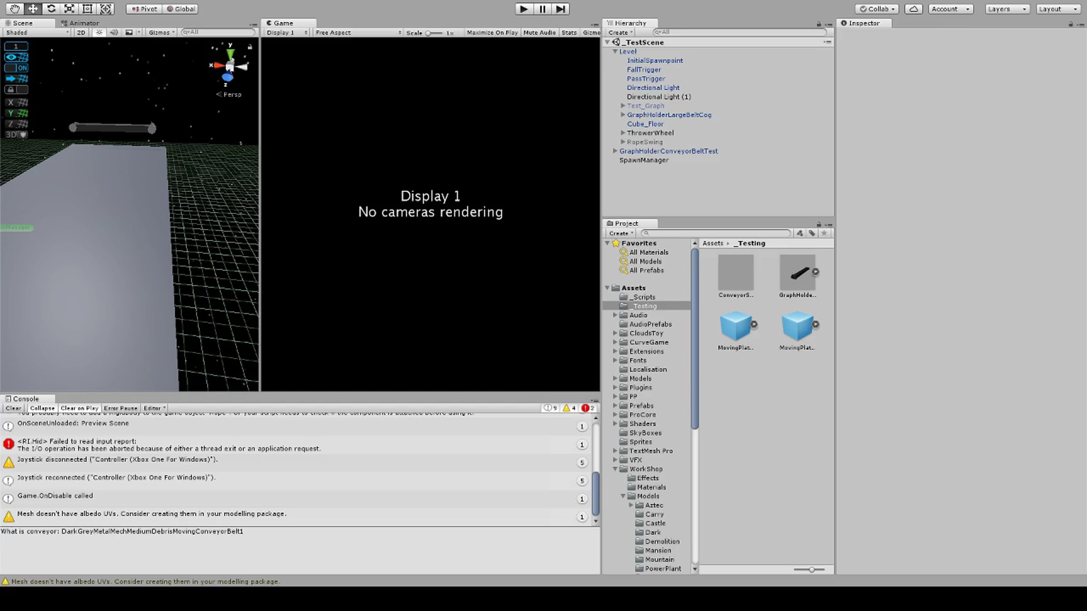Image resolution: width=1087 pixels, height=611 pixels.
Task: Toggle the Y axis grid overlay
Action: tap(16, 113)
